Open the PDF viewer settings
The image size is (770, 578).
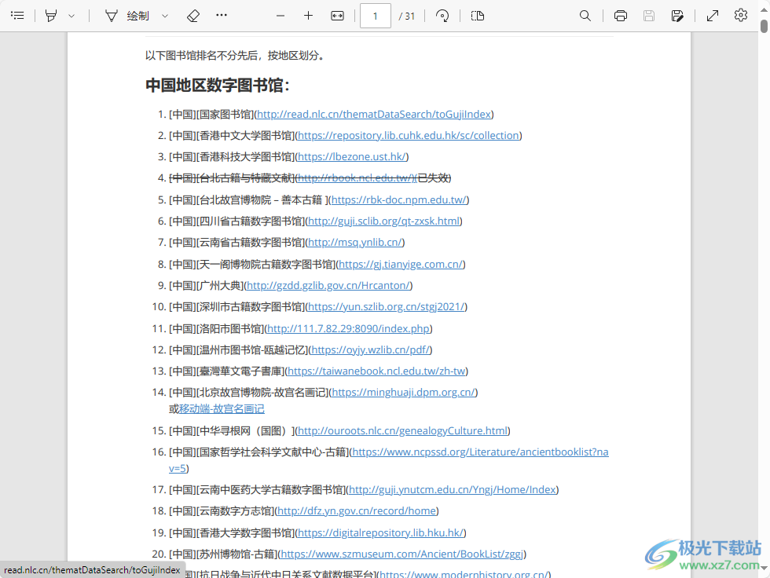pos(740,15)
